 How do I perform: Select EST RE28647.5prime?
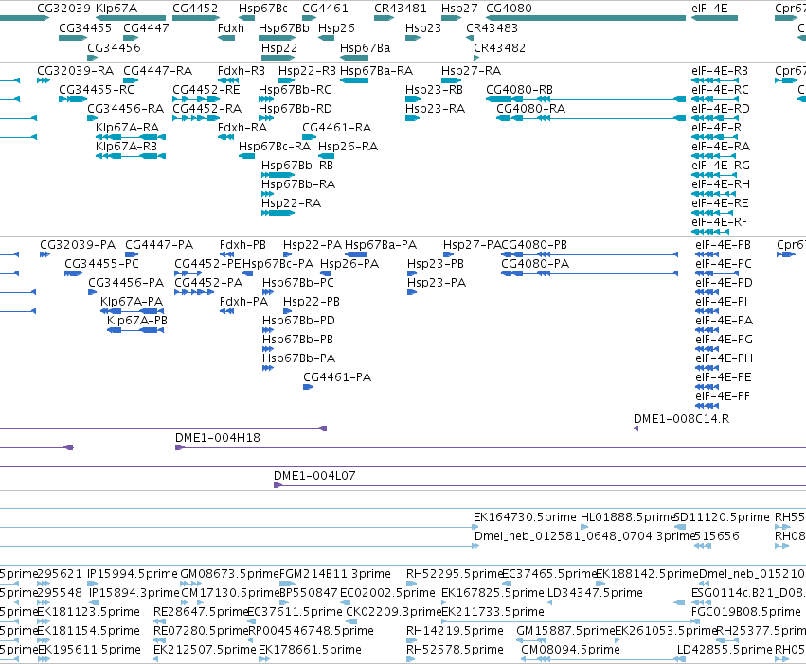pos(201,612)
